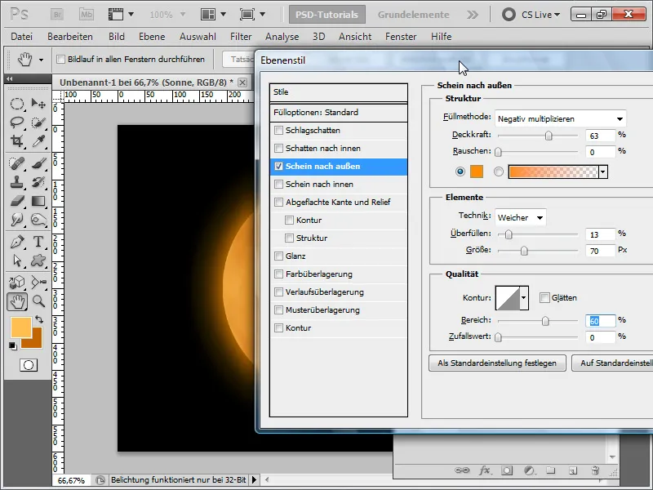Click the Größe slider handle
653x490 pixels.
click(x=524, y=251)
